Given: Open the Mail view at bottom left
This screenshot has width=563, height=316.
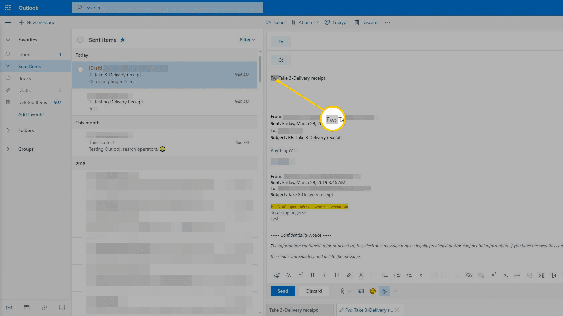Looking at the screenshot, I should click(9, 308).
